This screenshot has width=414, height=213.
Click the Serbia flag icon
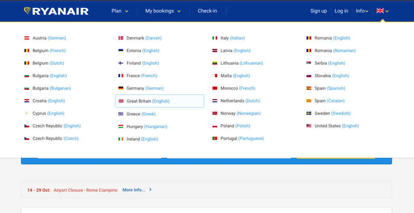[308, 63]
